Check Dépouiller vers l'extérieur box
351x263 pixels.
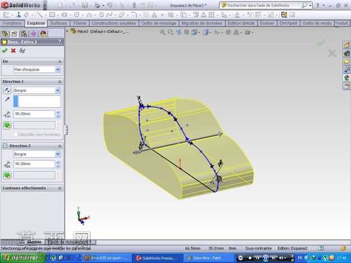point(16,135)
